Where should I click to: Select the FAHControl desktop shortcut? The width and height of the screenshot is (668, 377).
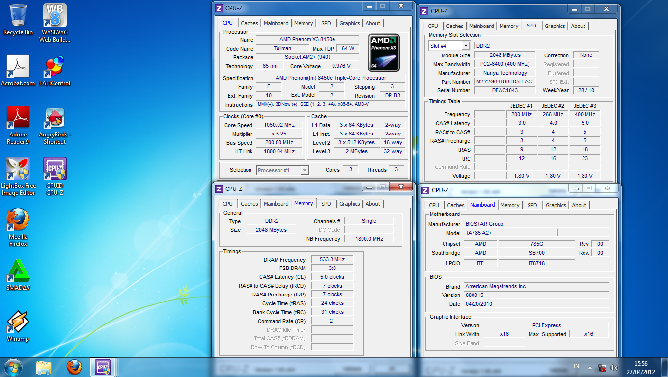[x=55, y=71]
